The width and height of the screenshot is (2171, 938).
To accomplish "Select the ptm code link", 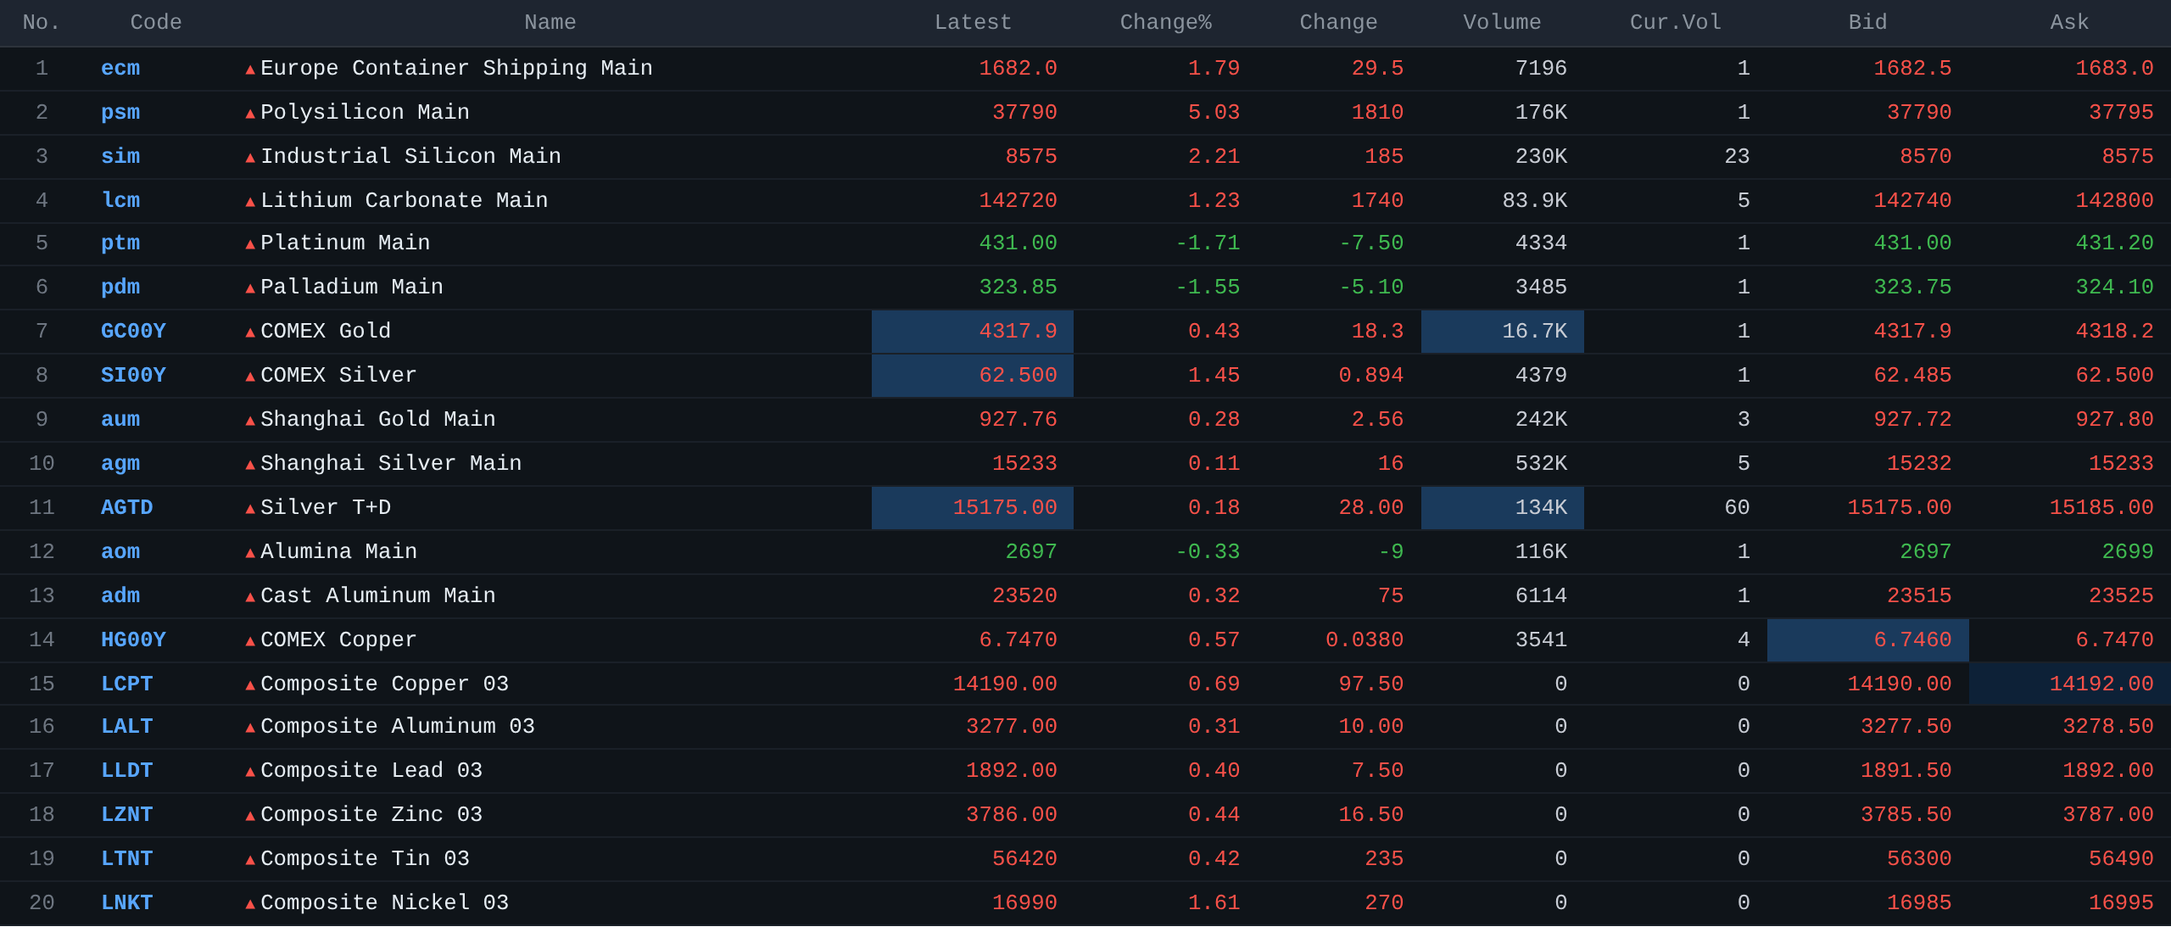I will 120,243.
